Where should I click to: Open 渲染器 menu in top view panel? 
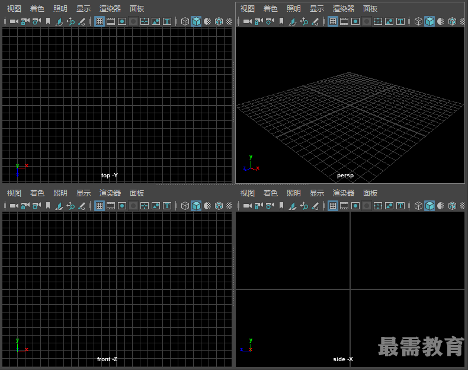click(110, 9)
